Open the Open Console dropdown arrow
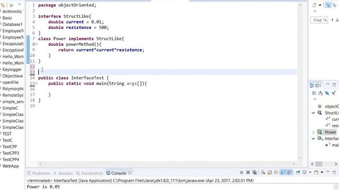The width and height of the screenshot is (339, 190). [322, 173]
